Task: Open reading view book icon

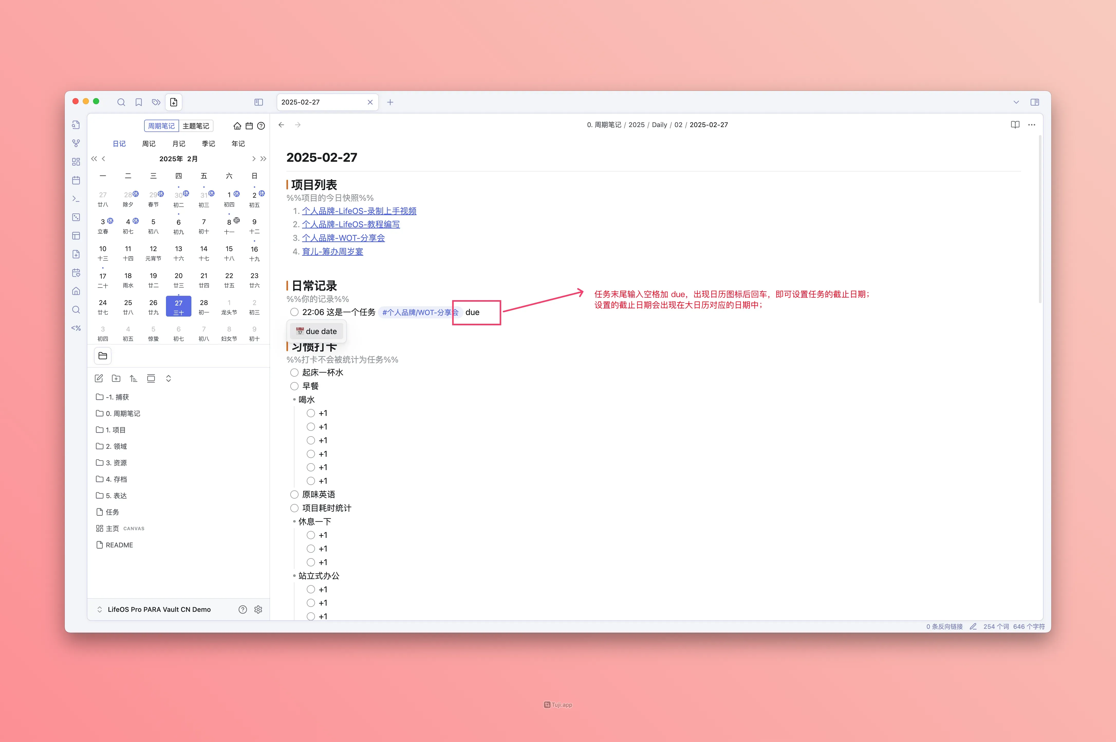Action: click(1015, 125)
